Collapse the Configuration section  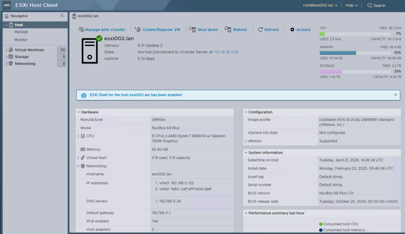(x=246, y=112)
